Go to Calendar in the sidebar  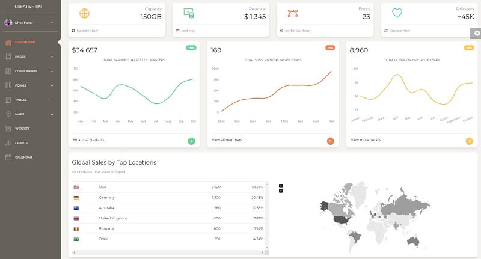[x=23, y=157]
